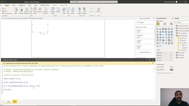Open Power BI datasets

(26, 11)
